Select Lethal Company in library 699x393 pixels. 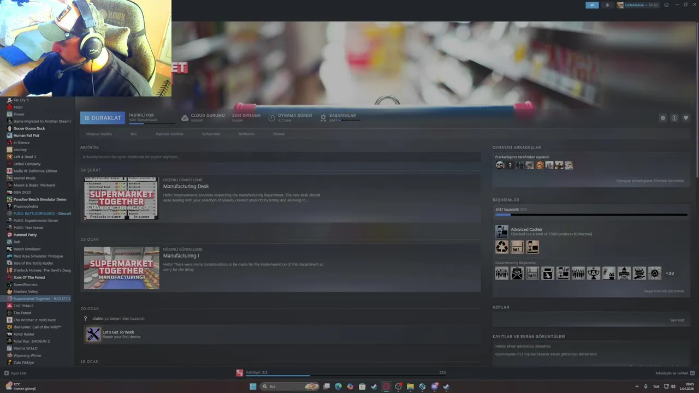(27, 164)
